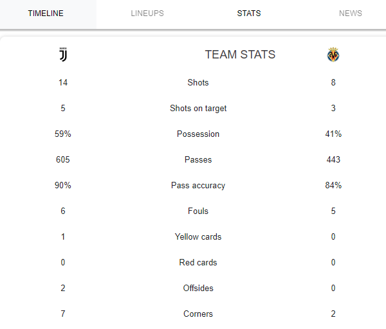
Task: Click Juventus 14 shots value
Action: (63, 82)
